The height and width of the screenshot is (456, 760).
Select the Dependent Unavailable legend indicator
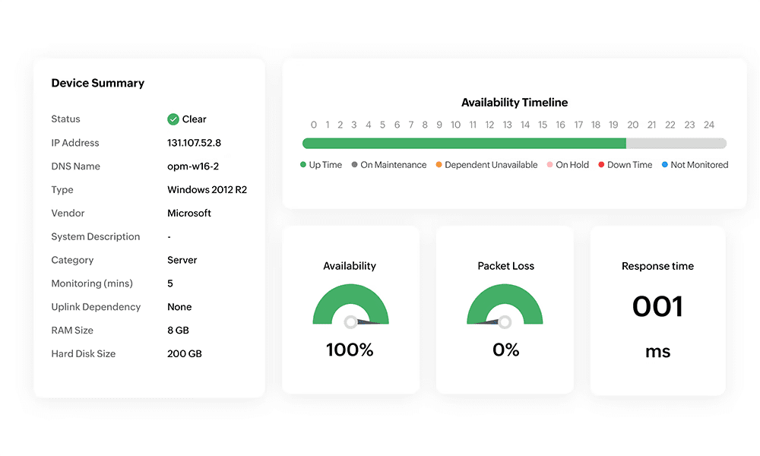pyautogui.click(x=439, y=164)
